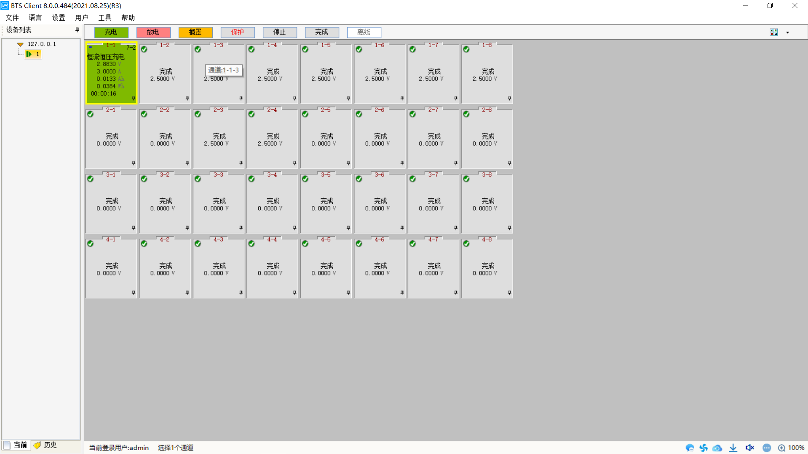Click the 选择1个通道 status text
This screenshot has width=808, height=454.
(x=176, y=448)
